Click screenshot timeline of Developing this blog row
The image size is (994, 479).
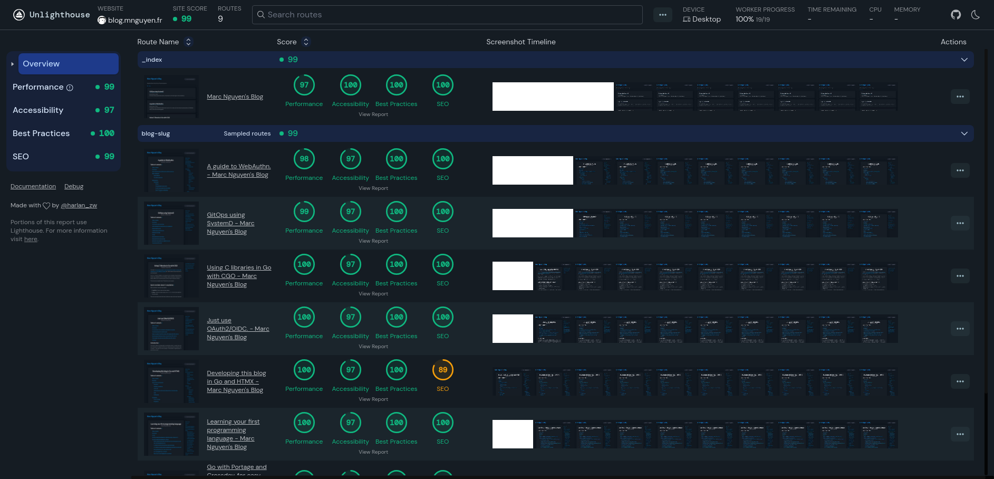(695, 381)
